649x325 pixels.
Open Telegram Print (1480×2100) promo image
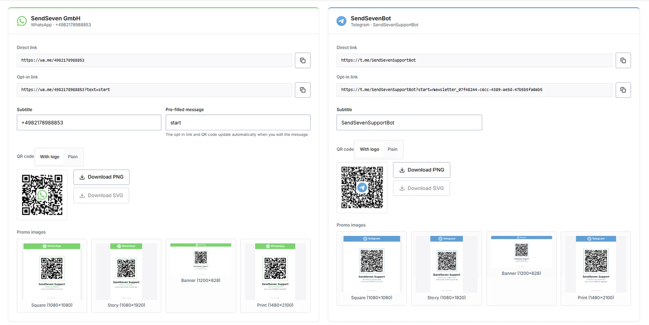click(x=596, y=269)
